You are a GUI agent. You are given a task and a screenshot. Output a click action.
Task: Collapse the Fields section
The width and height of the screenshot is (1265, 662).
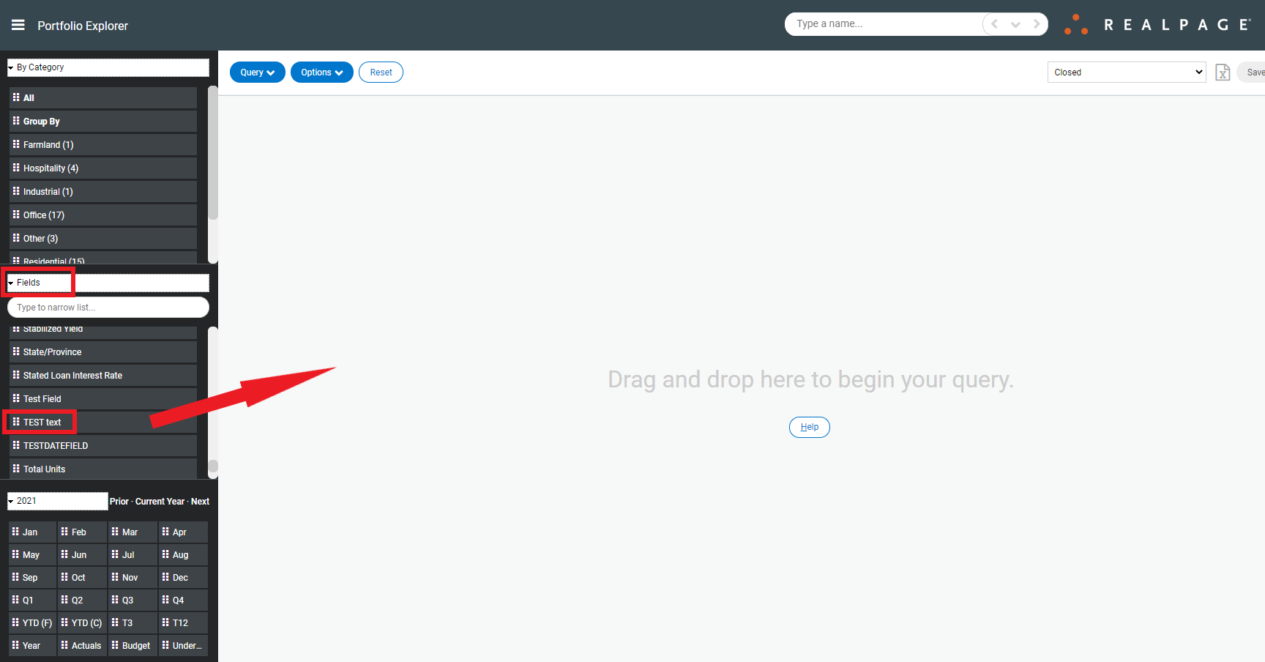[x=11, y=282]
